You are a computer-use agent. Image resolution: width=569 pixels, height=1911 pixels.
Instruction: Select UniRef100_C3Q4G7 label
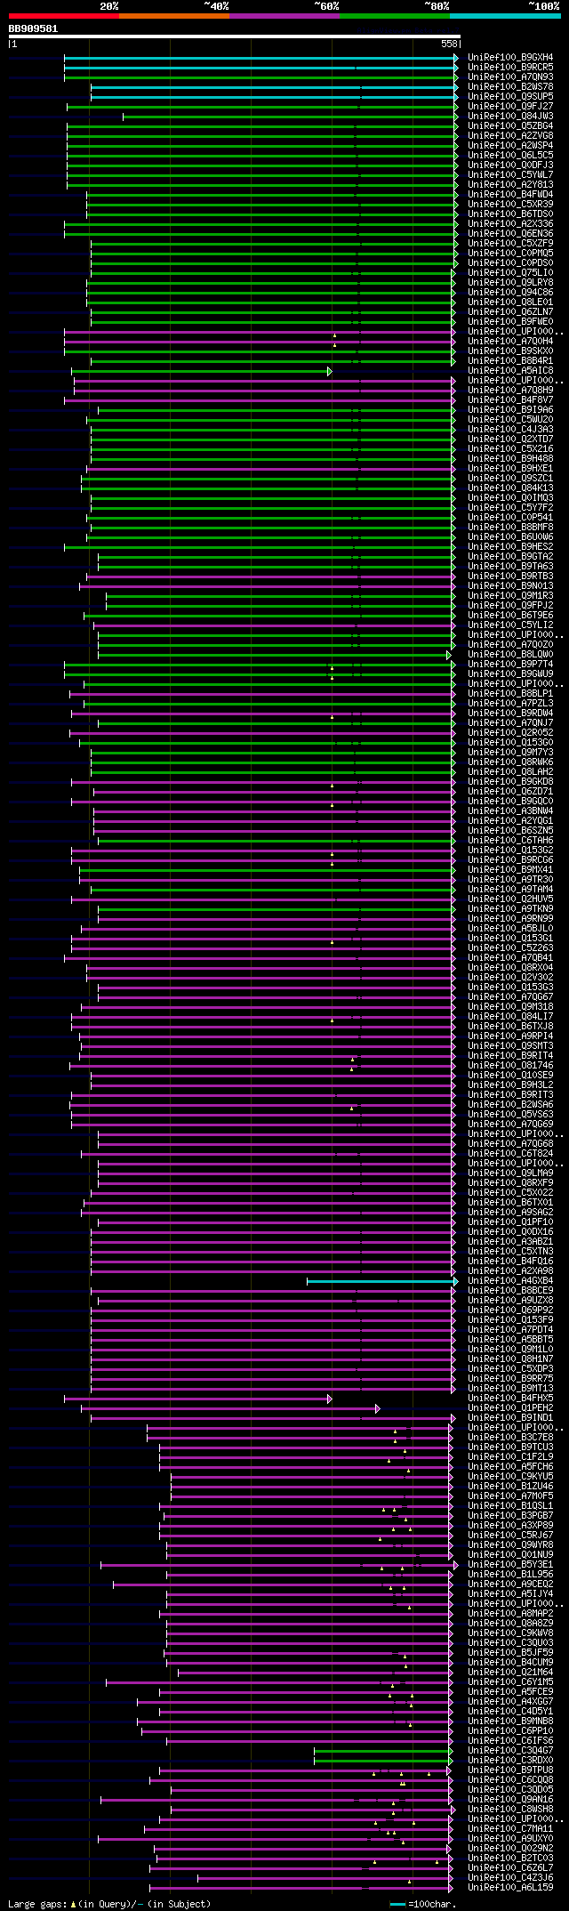coord(510,1751)
